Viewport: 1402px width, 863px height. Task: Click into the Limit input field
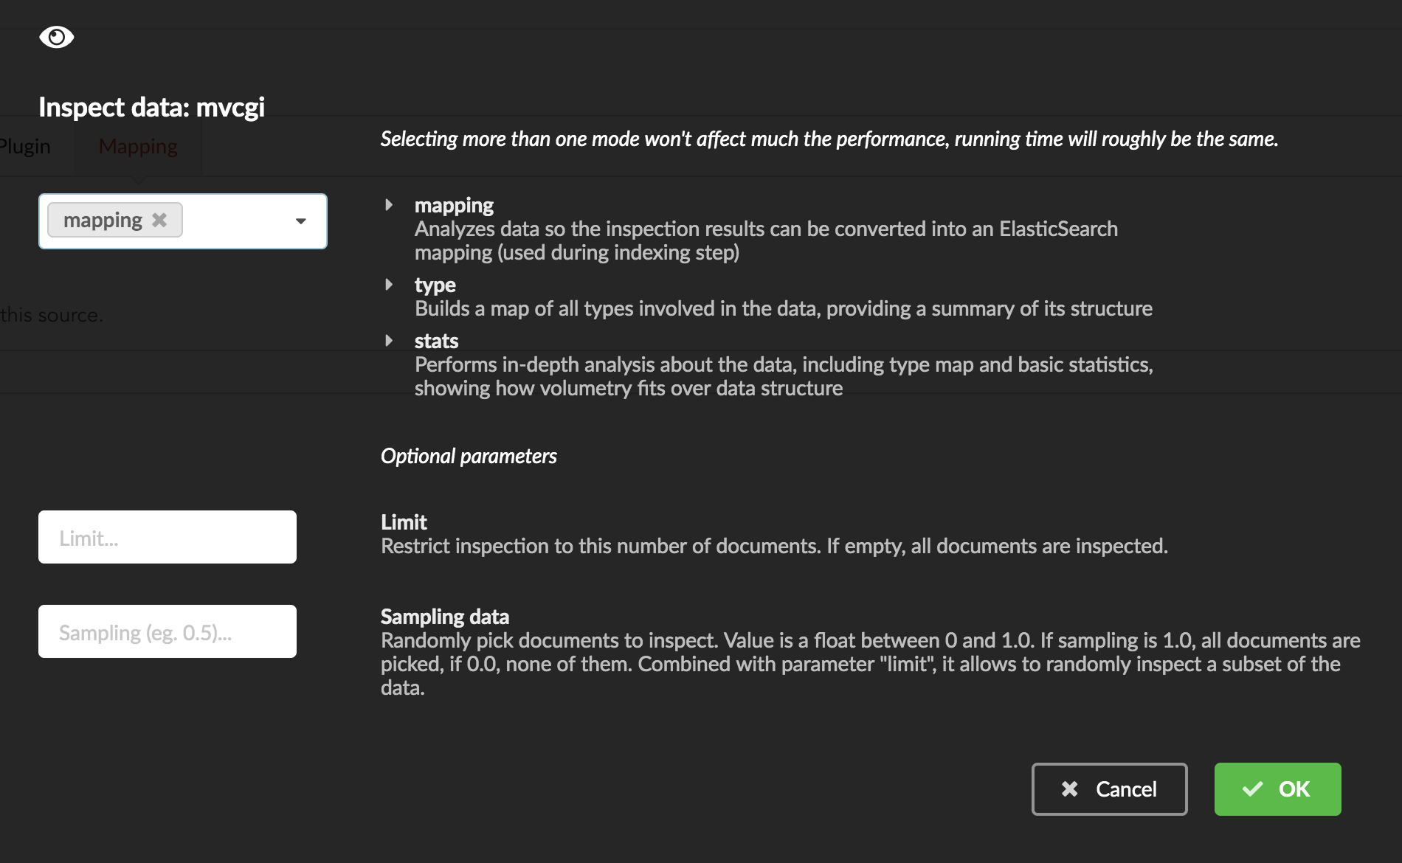[x=168, y=537]
